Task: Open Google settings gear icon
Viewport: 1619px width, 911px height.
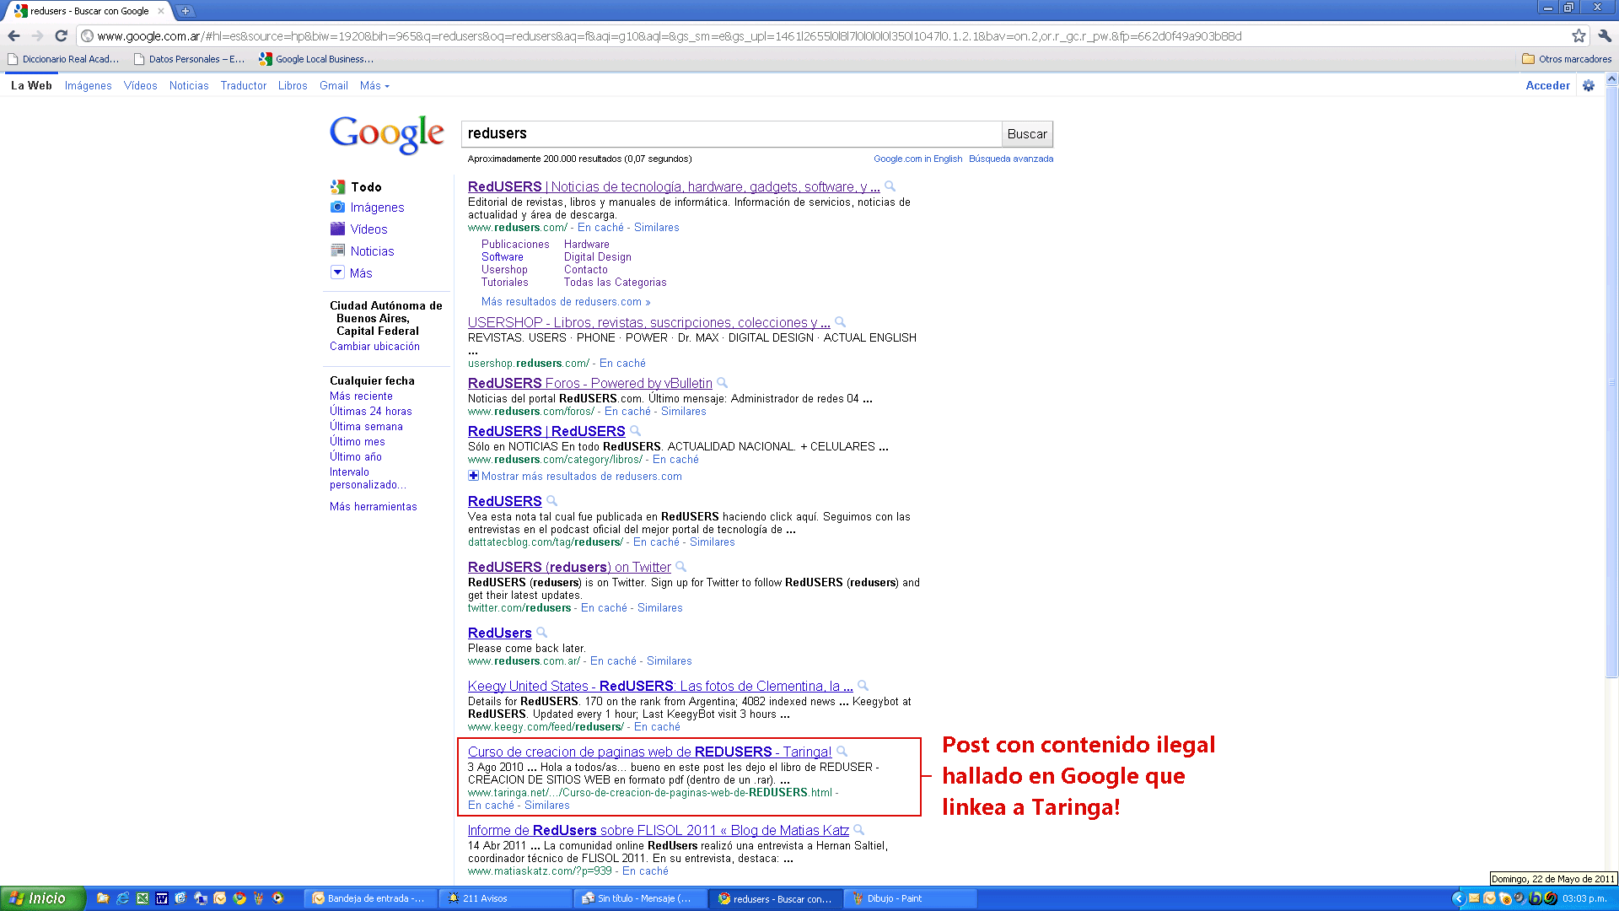Action: 1589,85
